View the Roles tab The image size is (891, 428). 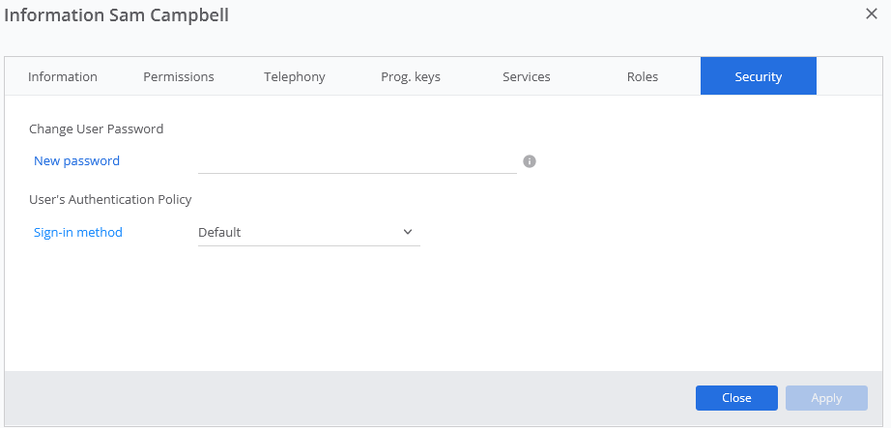pos(643,76)
